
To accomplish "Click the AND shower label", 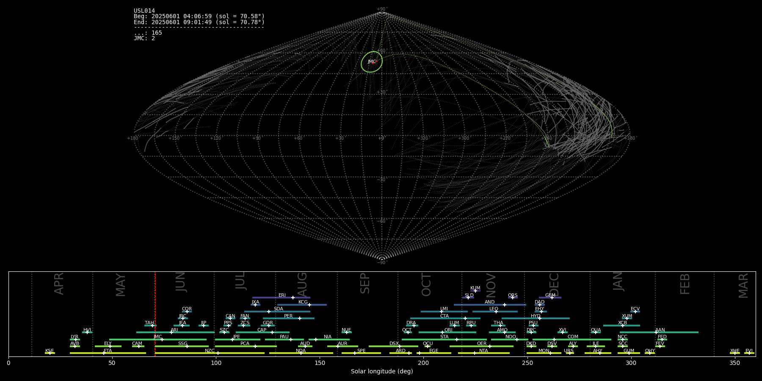I will click(x=490, y=302).
